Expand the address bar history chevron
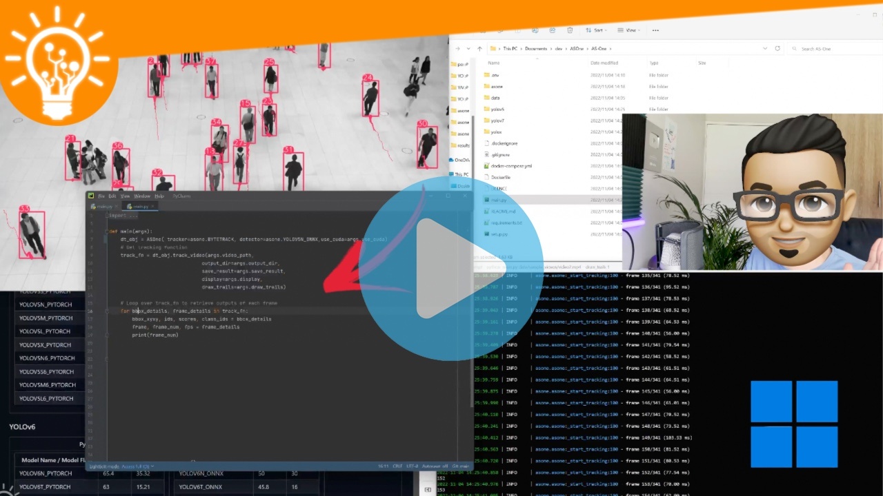Image resolution: width=883 pixels, height=496 pixels. coord(765,49)
